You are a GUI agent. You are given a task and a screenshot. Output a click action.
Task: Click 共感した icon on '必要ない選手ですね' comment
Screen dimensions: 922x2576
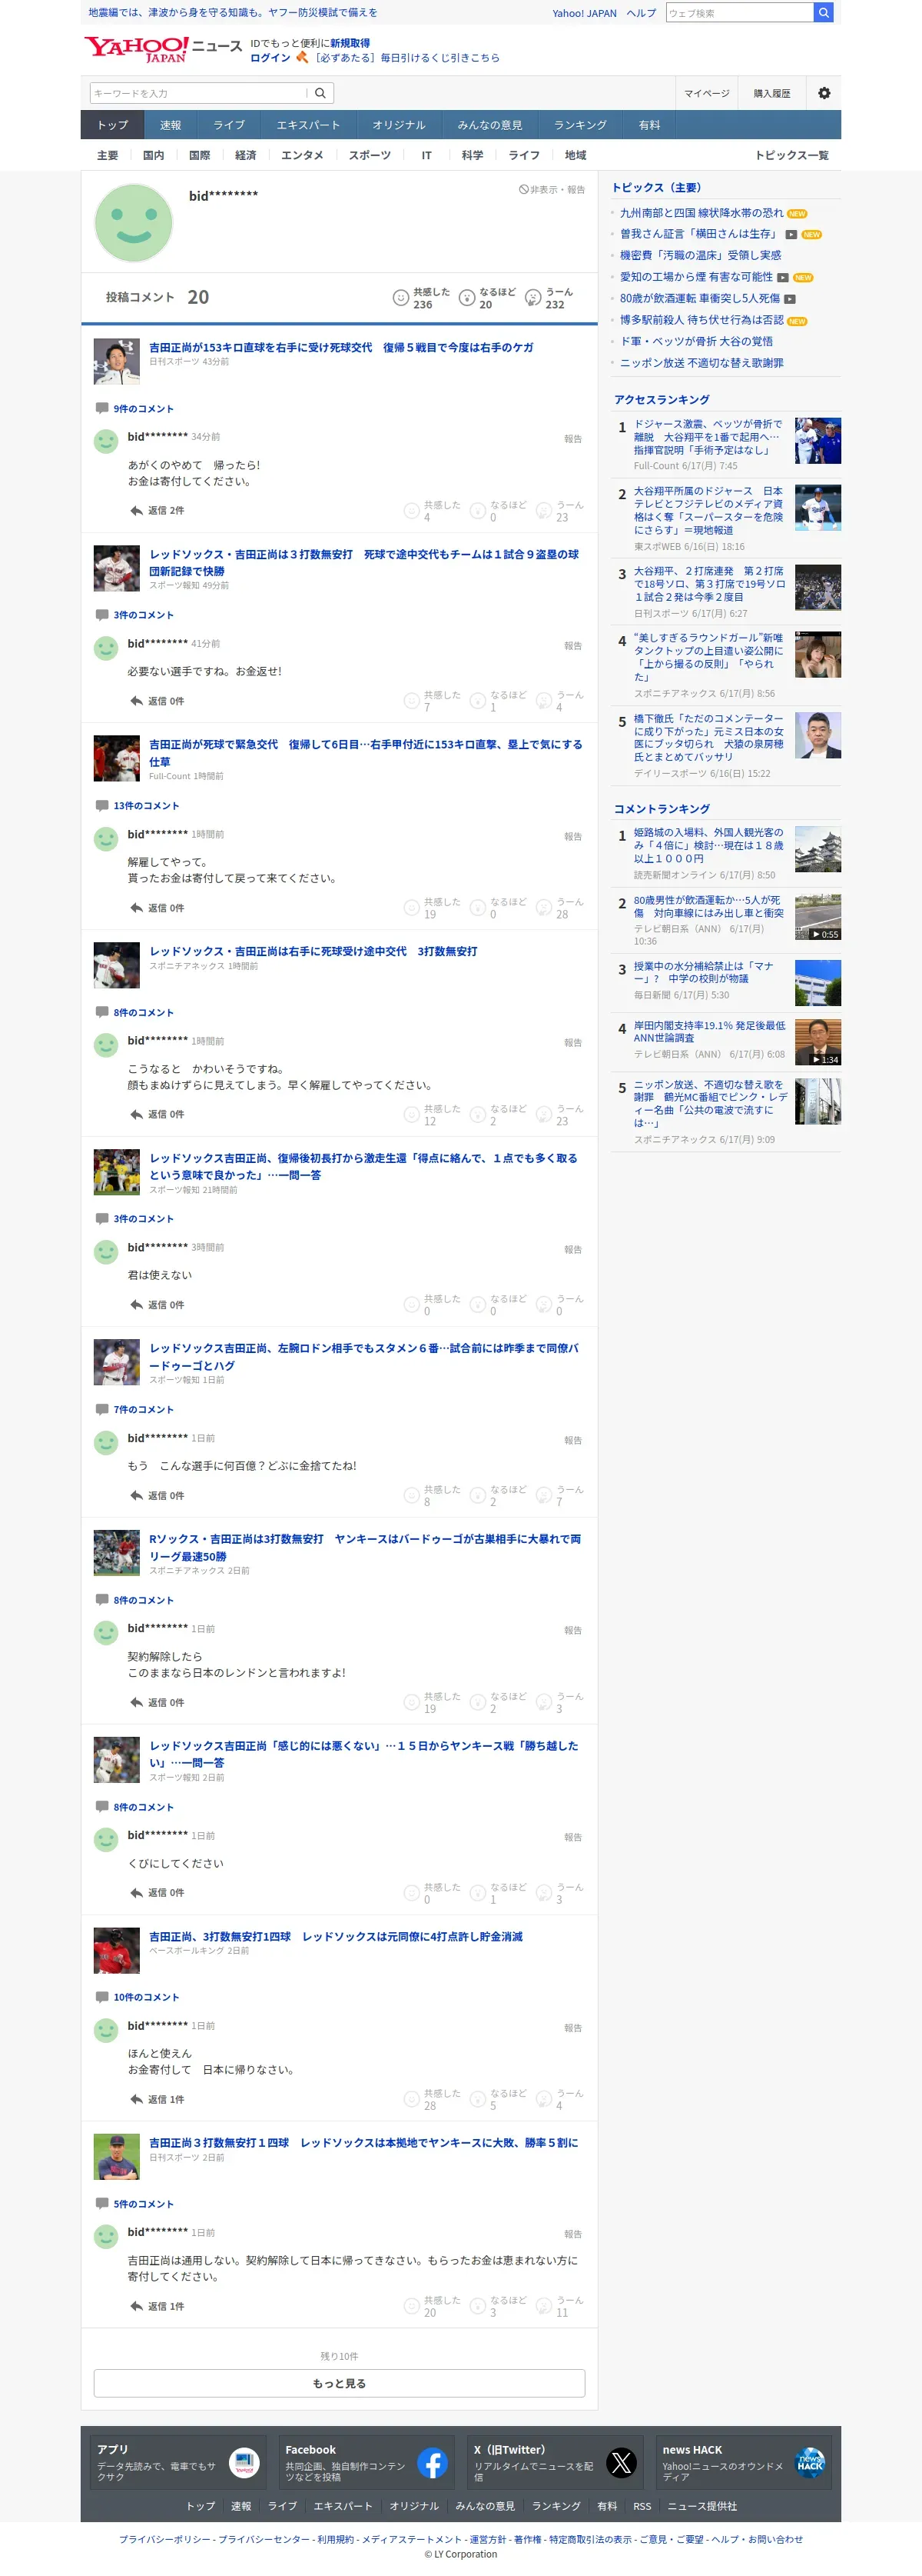(412, 701)
